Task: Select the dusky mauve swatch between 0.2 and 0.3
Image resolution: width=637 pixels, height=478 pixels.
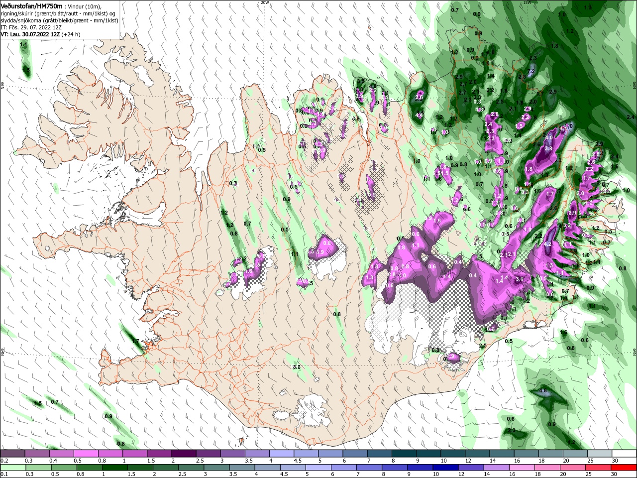Action: click(x=12, y=453)
